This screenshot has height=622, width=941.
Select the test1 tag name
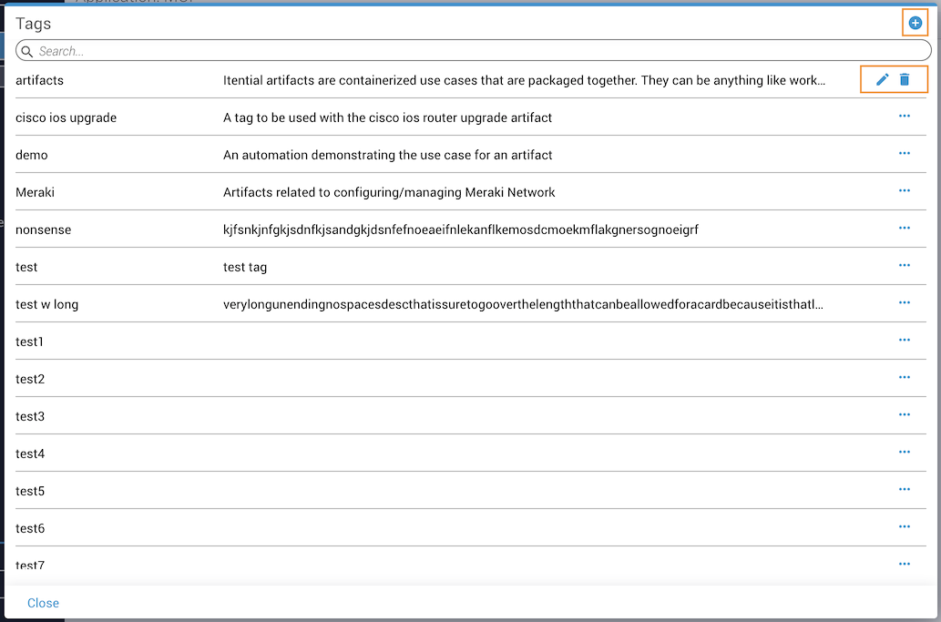(29, 342)
